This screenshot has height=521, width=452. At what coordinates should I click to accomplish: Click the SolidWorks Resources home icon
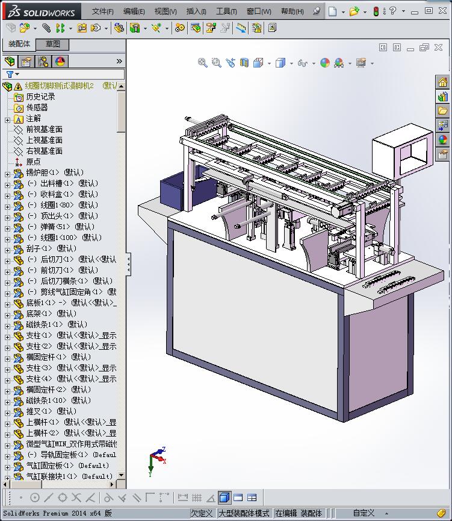pyautogui.click(x=443, y=82)
